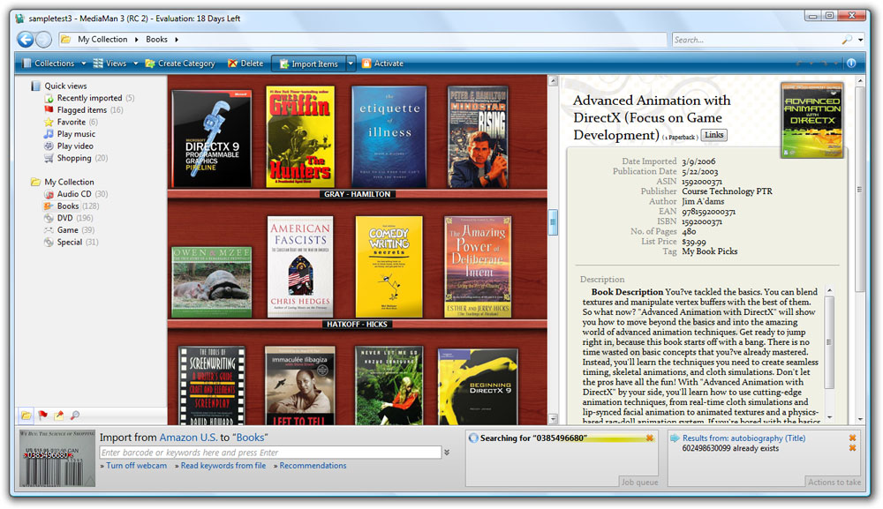Click the red flag icon below sidebar

point(42,415)
